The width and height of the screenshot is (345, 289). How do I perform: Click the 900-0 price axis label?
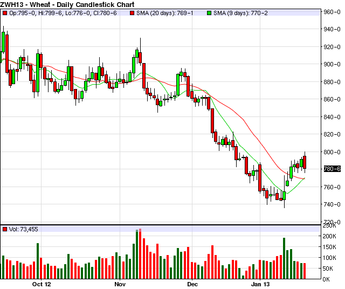tap(332, 64)
